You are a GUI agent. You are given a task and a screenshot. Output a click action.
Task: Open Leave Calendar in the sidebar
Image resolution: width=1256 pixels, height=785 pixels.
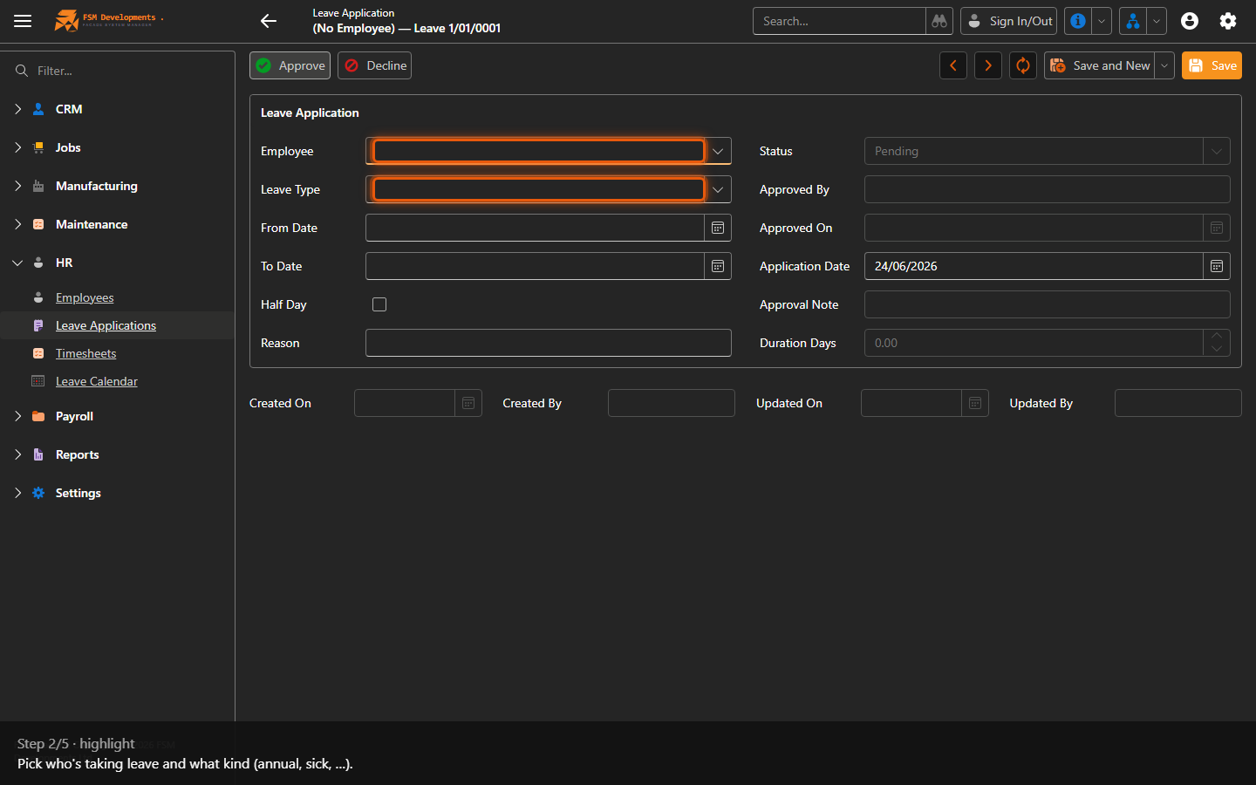pyautogui.click(x=97, y=381)
